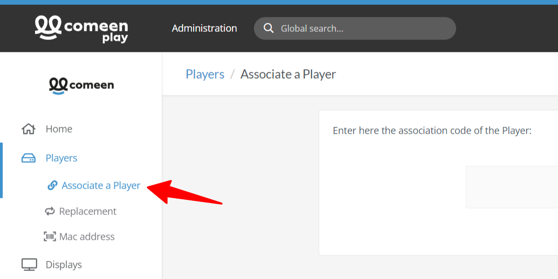The width and height of the screenshot is (558, 279).
Task: Click the magnifier icon in global search
Action: click(268, 29)
